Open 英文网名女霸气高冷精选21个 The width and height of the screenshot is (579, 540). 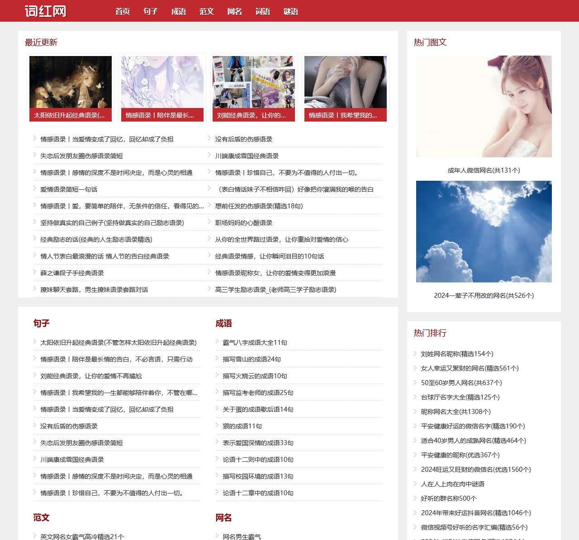pyautogui.click(x=82, y=536)
